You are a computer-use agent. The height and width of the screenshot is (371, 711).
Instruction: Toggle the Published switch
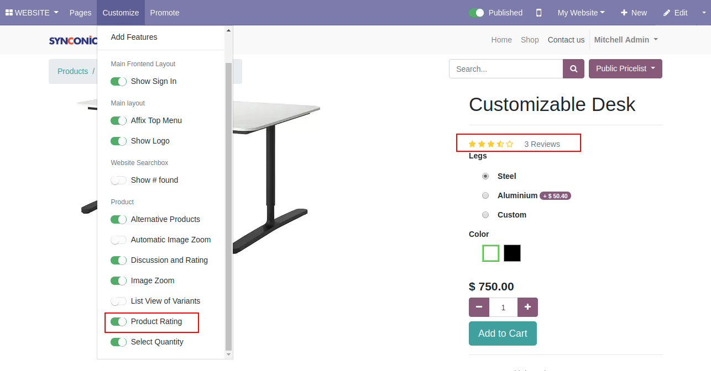[476, 13]
